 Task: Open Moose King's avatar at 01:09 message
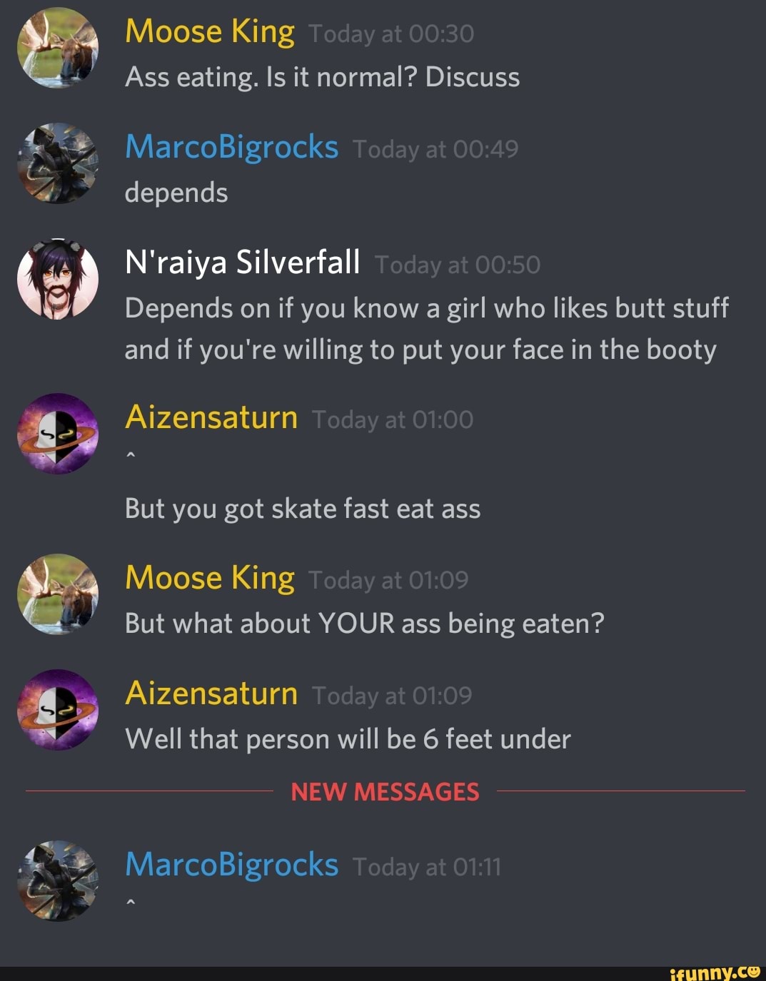[58, 594]
